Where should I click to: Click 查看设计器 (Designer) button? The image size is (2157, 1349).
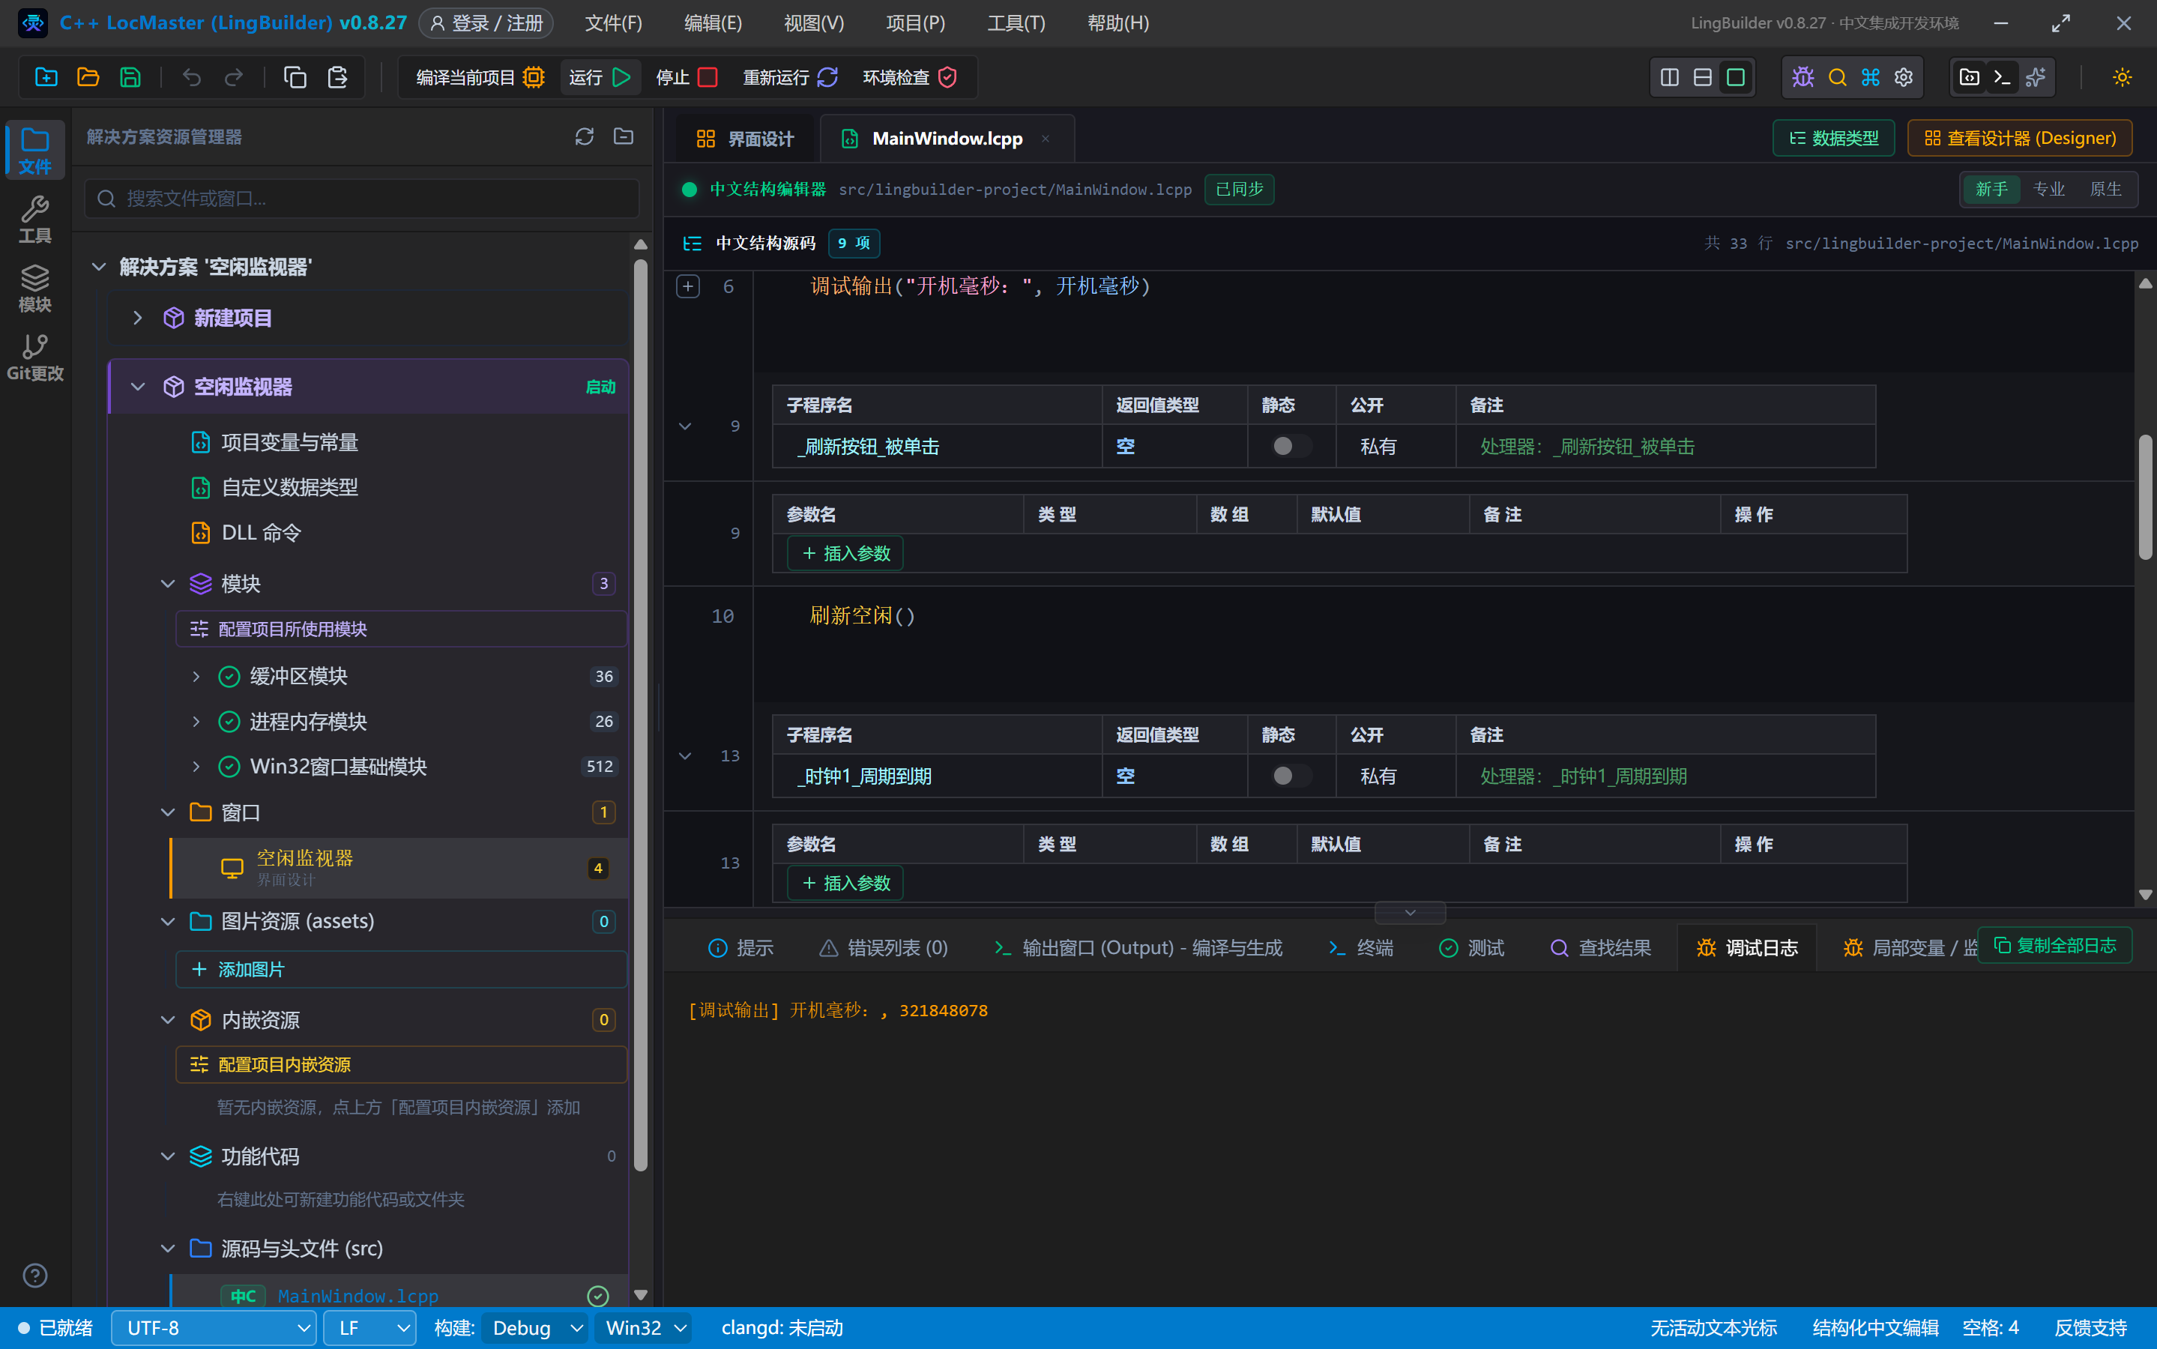tap(2020, 139)
